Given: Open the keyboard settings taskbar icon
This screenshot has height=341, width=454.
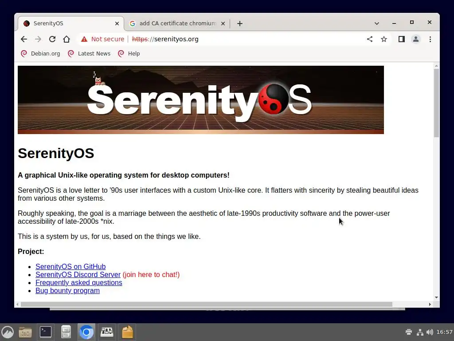Looking at the screenshot, I should click(x=106, y=332).
